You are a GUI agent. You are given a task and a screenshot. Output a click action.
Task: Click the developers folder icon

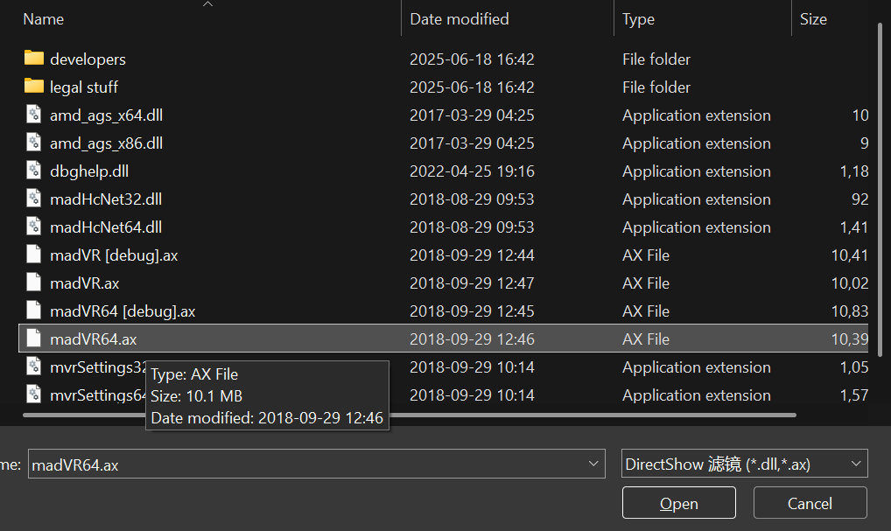34,58
